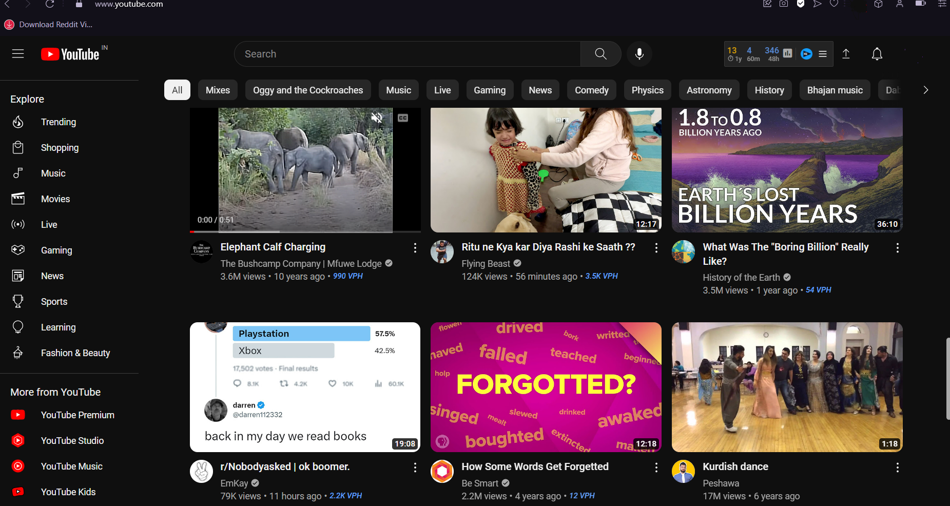Screen dimensions: 950x506
Task: Go to the YouTube home logo
Action: (70, 54)
